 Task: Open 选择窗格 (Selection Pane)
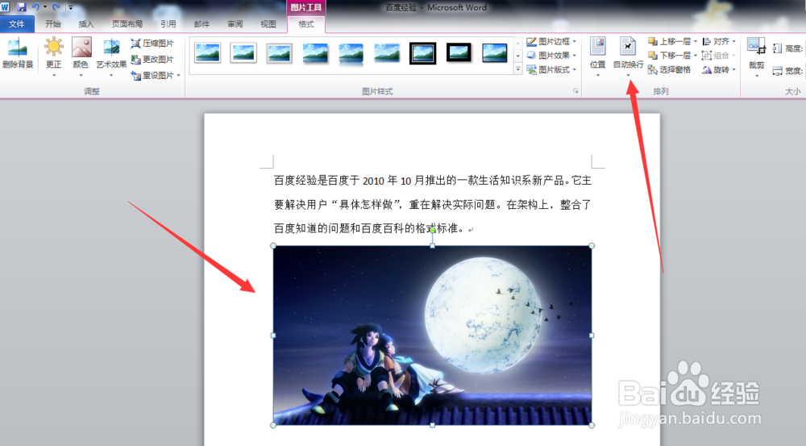coord(669,69)
